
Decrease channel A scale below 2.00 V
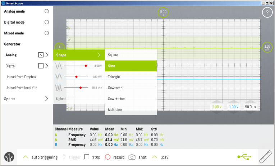point(217,112)
